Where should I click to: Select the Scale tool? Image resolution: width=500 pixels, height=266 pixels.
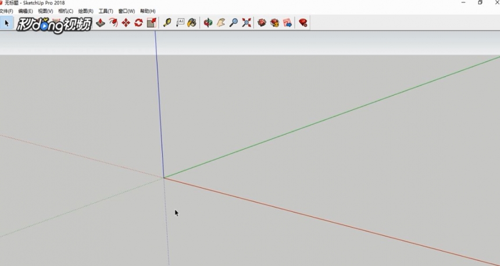click(152, 23)
